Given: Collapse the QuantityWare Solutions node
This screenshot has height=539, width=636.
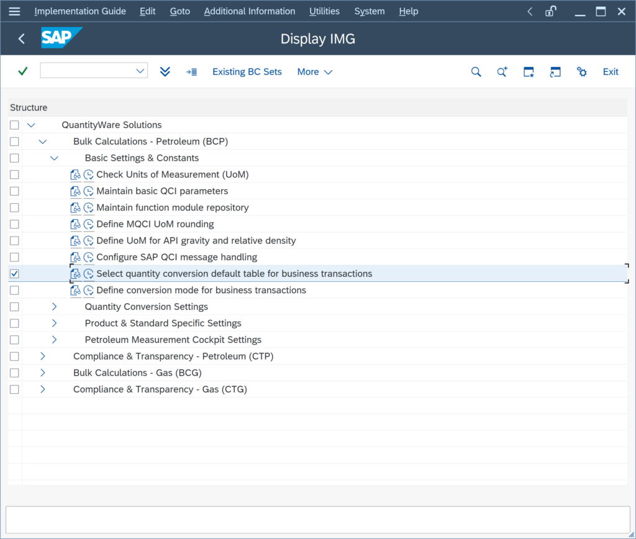Looking at the screenshot, I should tap(31, 125).
